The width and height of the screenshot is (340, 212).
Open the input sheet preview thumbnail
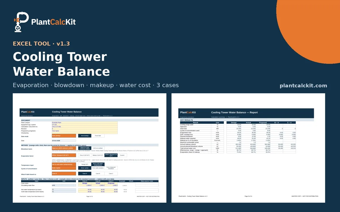[90, 148]
